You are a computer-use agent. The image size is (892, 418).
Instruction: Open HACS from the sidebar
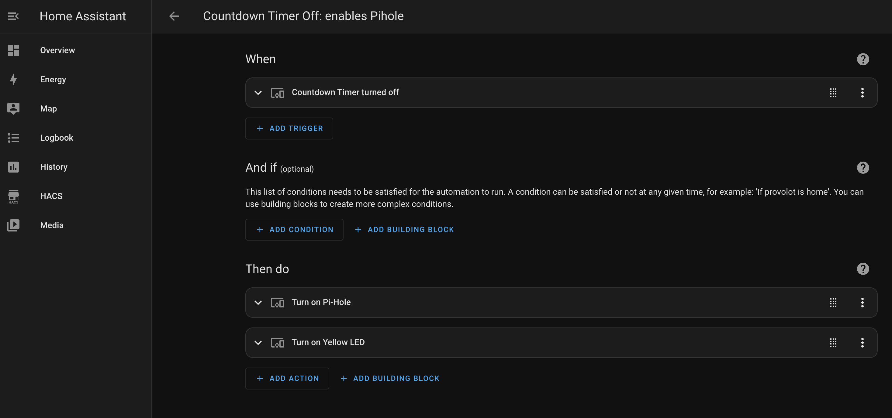coord(51,196)
